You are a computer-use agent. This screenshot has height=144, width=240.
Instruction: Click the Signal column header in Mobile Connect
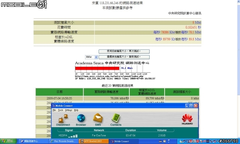point(69,130)
